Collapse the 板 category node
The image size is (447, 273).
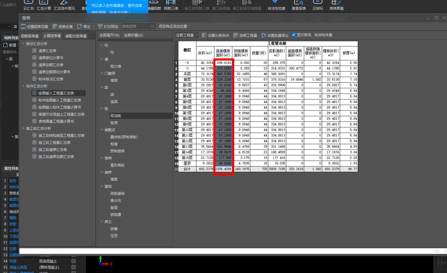pos(102,109)
